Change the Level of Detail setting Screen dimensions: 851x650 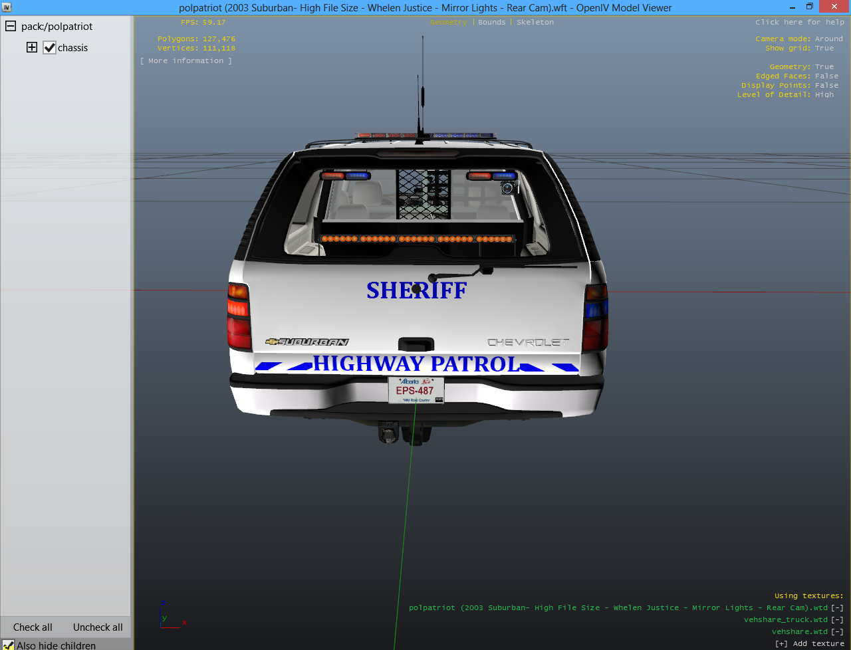tap(824, 95)
